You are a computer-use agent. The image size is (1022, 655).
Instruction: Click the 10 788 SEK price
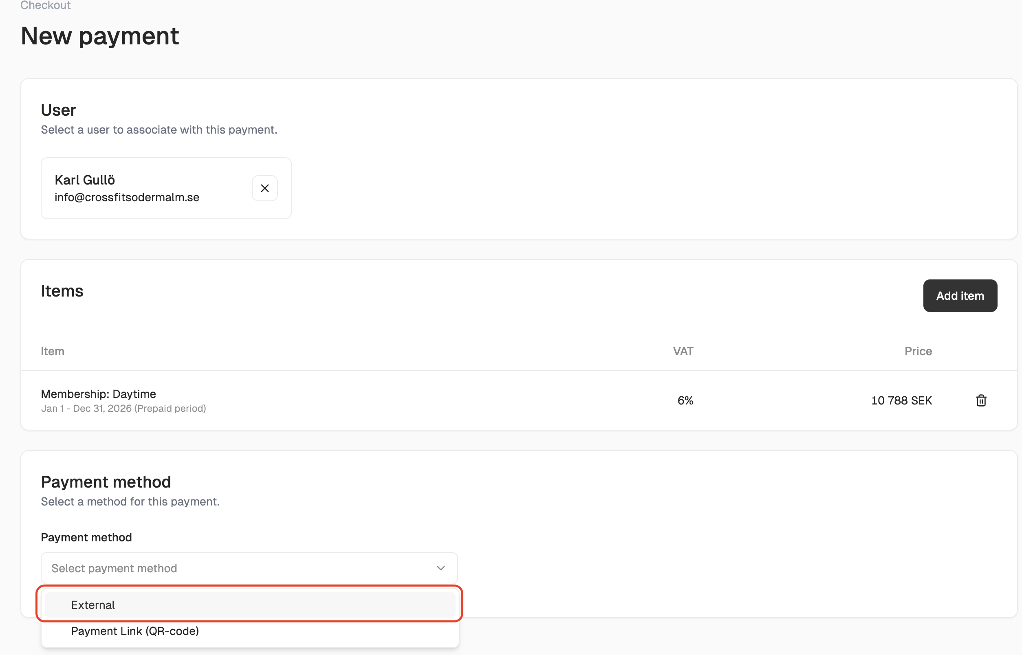901,400
